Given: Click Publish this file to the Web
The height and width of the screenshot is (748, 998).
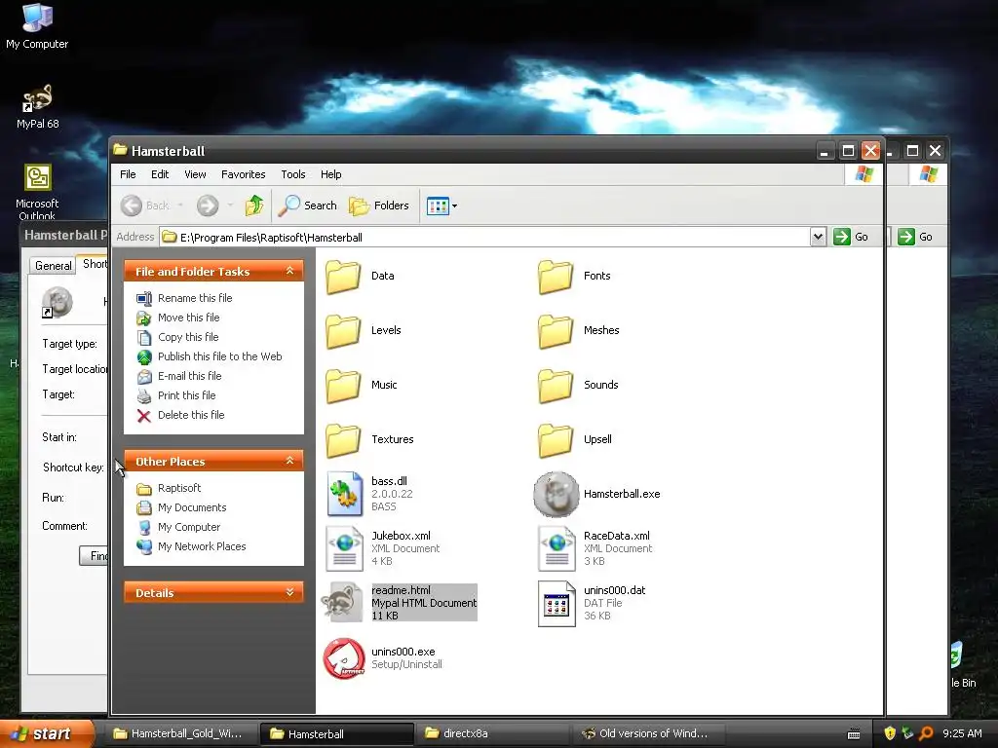Looking at the screenshot, I should [x=219, y=356].
